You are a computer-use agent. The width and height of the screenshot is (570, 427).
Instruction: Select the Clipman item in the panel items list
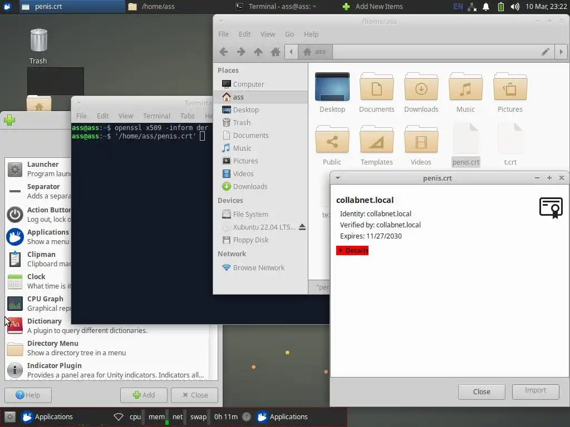(38, 259)
